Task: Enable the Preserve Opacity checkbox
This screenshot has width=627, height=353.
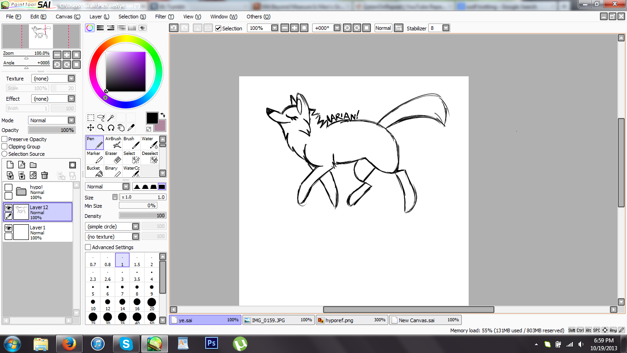Action: [5, 139]
